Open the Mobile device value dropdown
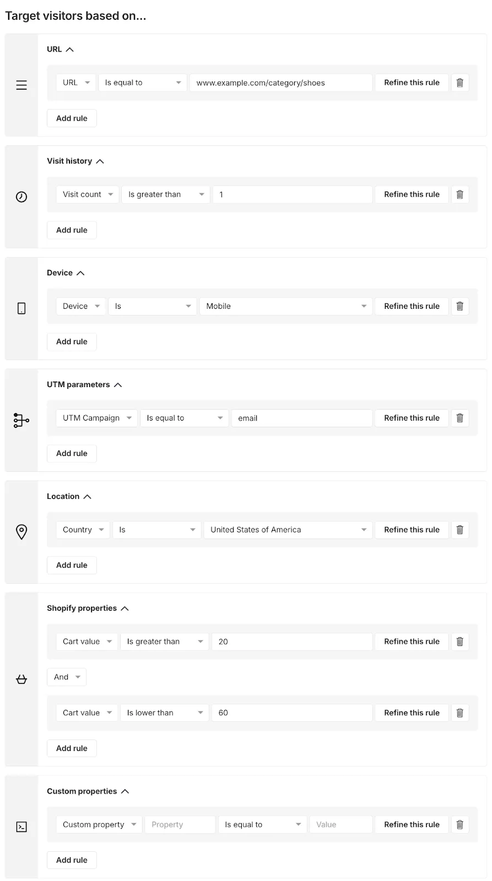This screenshot has width=492, height=881. click(286, 306)
